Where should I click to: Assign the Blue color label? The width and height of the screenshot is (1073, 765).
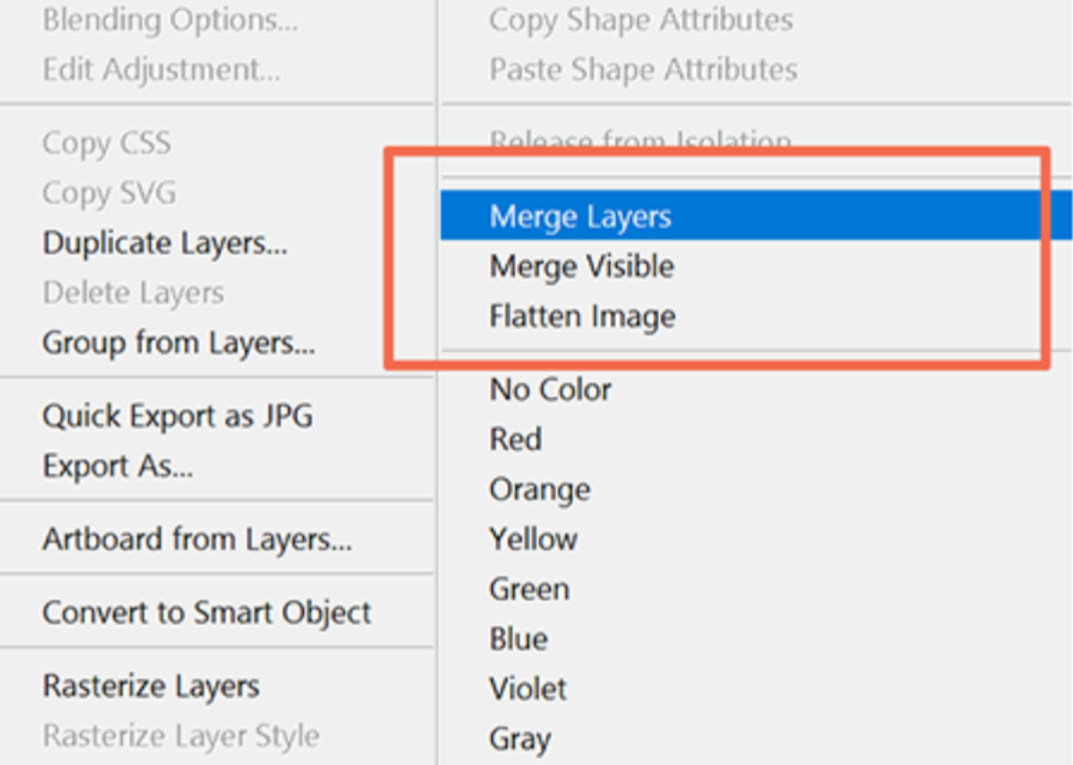pos(519,639)
